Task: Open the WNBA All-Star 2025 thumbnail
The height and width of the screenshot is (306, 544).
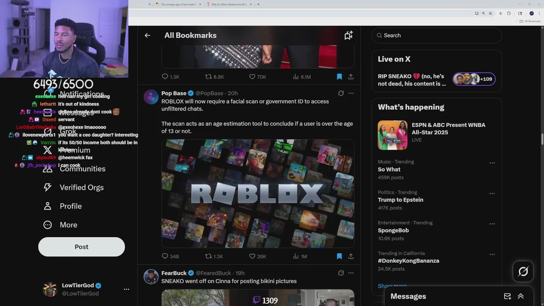Action: 392,135
